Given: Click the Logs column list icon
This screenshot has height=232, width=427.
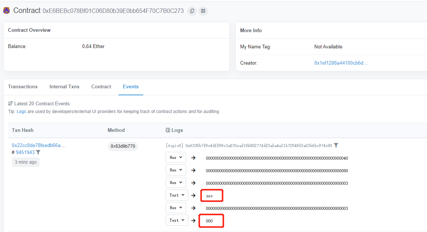Looking at the screenshot, I should pyautogui.click(x=168, y=130).
